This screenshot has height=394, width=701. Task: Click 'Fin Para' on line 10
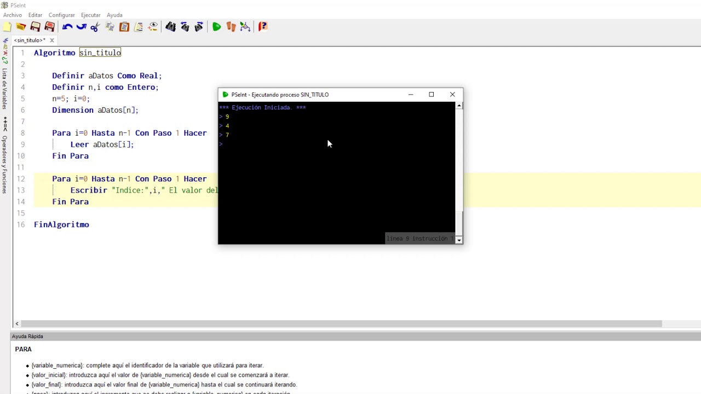coord(70,156)
